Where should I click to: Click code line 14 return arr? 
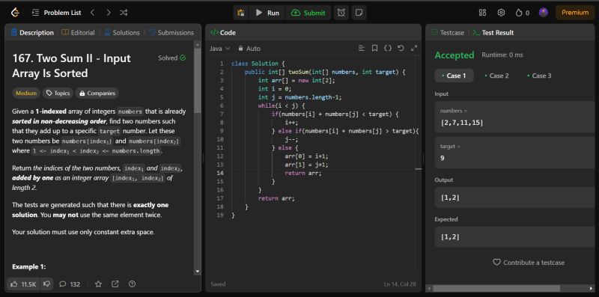coord(303,173)
